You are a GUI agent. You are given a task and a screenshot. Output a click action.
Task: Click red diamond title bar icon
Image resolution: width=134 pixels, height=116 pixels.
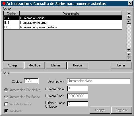(x=4, y=3)
